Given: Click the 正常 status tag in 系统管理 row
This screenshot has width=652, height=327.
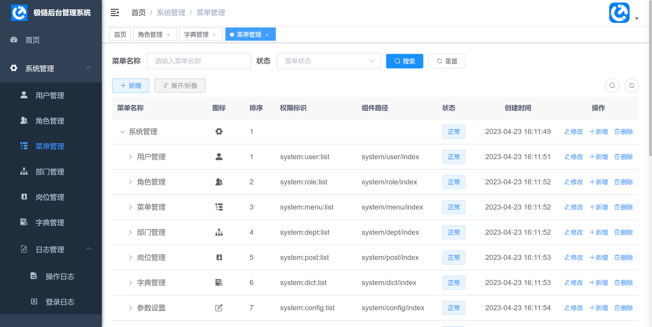Looking at the screenshot, I should (x=454, y=132).
